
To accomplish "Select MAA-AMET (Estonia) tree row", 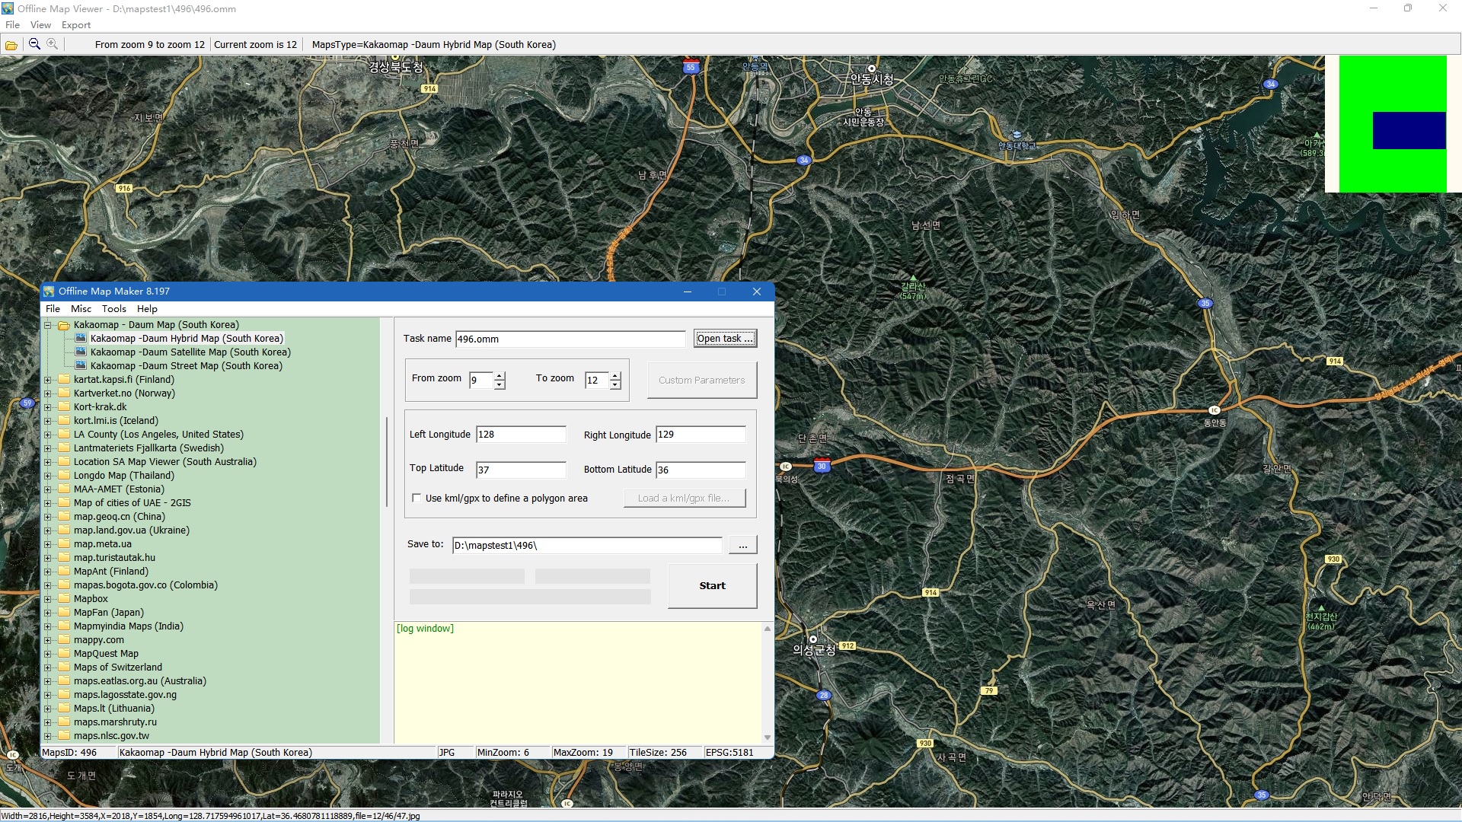I will pyautogui.click(x=119, y=489).
